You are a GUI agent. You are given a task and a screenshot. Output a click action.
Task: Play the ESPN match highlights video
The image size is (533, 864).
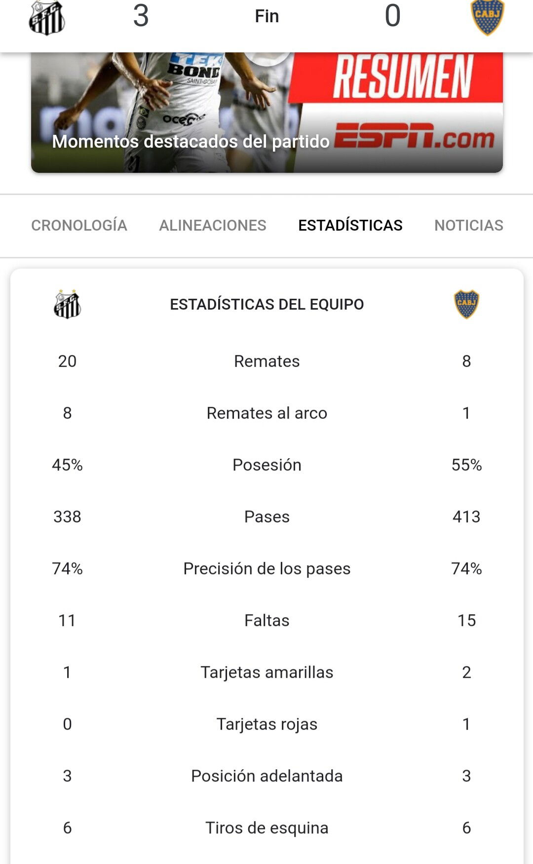[267, 113]
